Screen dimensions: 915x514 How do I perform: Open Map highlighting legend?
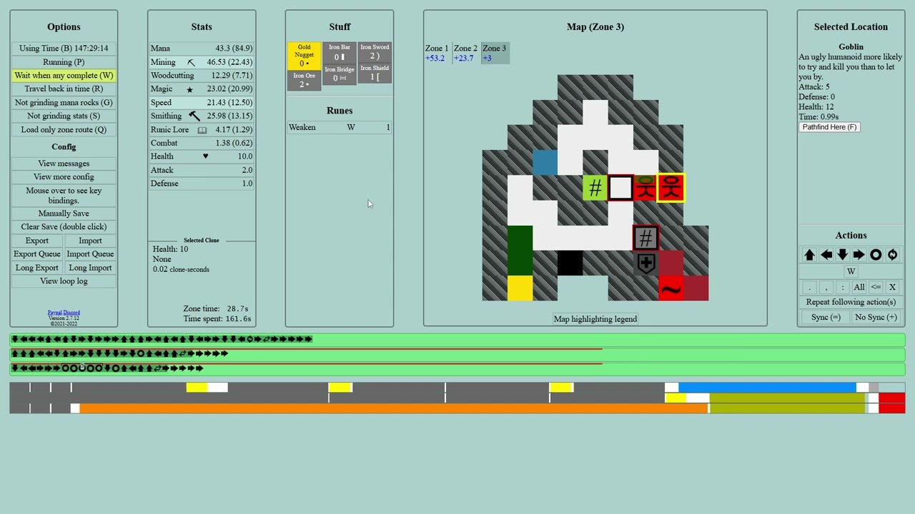pos(595,319)
